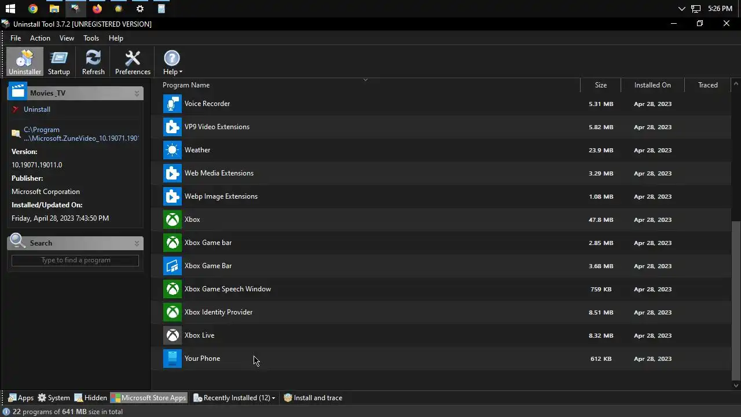This screenshot has width=741, height=417.
Task: Open the Help menu in menu bar
Action: 116,38
